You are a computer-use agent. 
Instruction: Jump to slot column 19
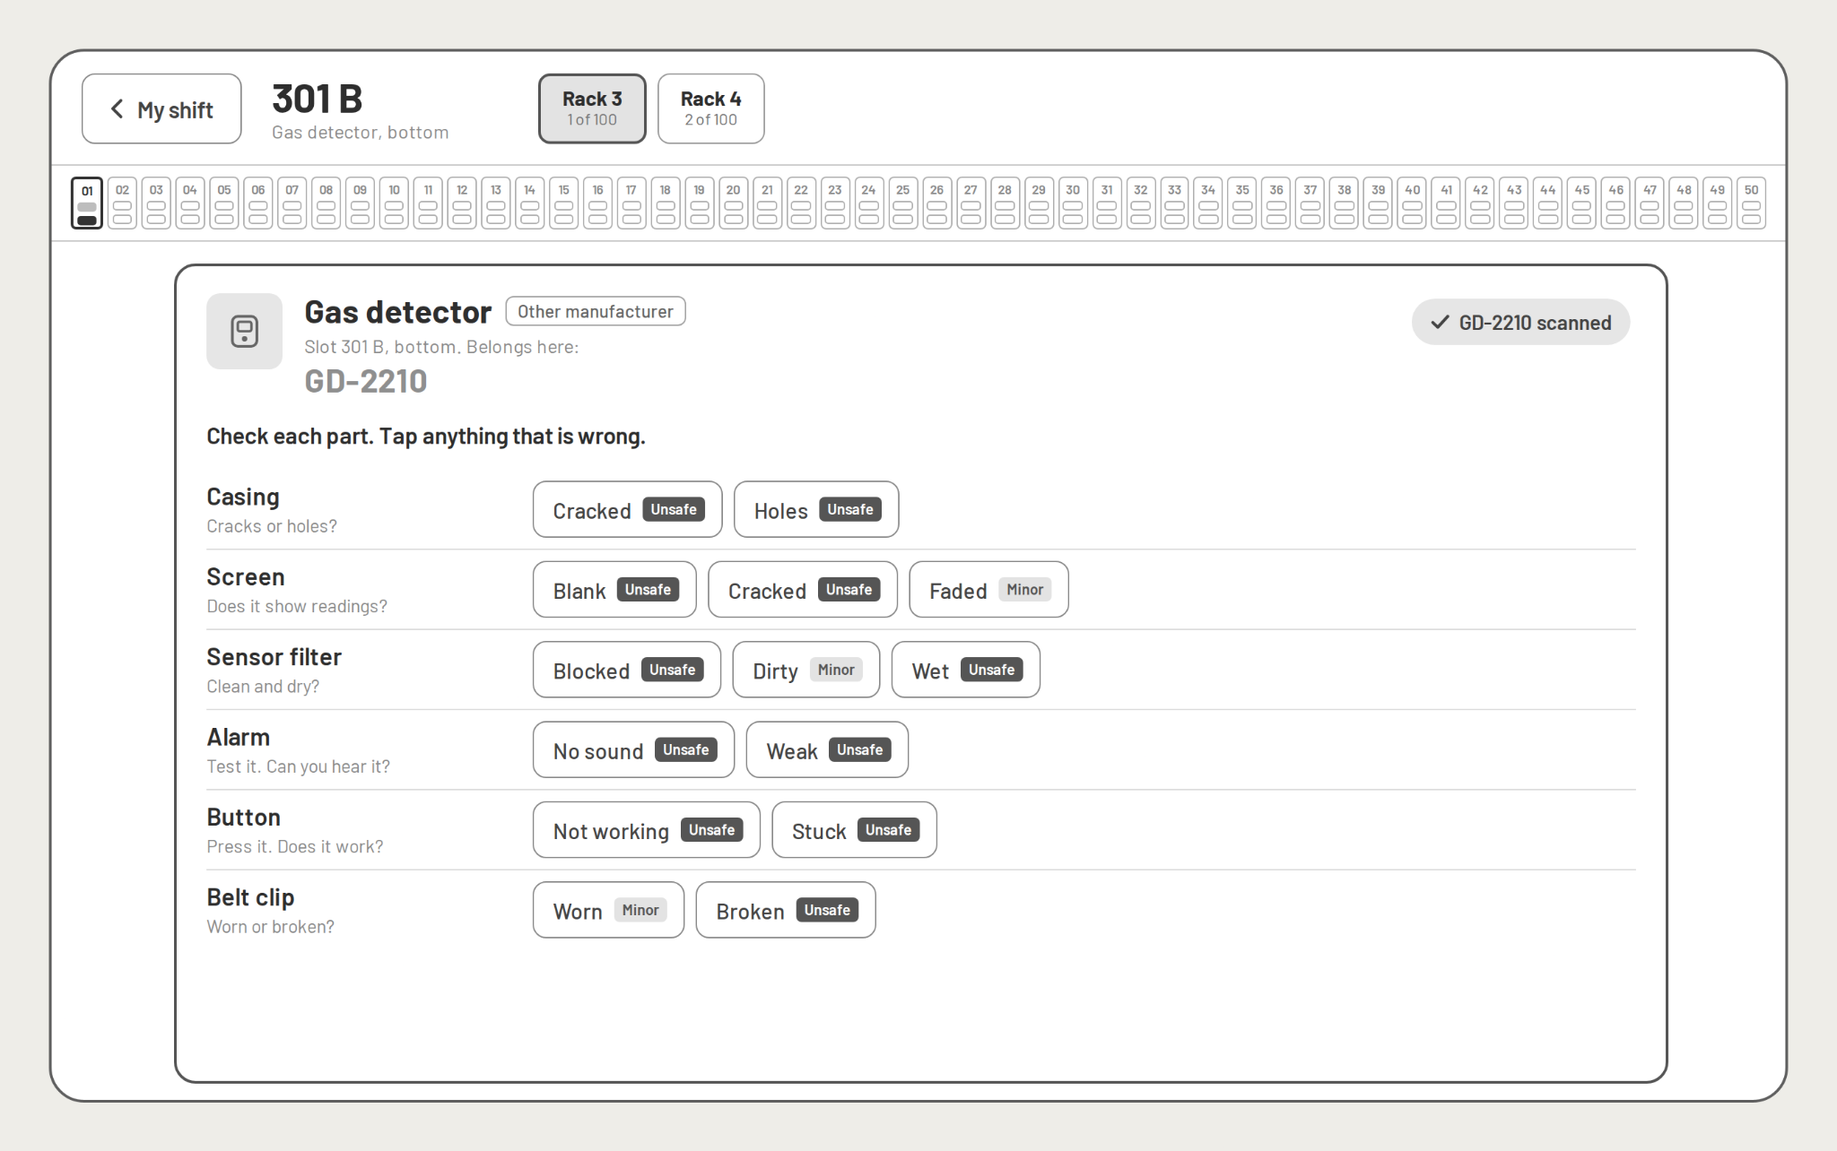point(700,203)
